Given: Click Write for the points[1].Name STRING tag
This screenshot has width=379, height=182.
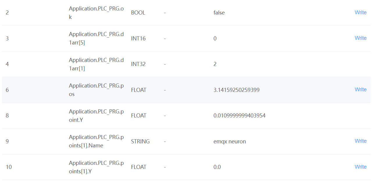Looking at the screenshot, I should tap(360, 141).
